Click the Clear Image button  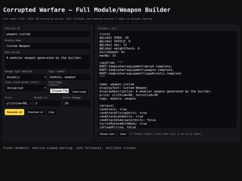[79, 92]
